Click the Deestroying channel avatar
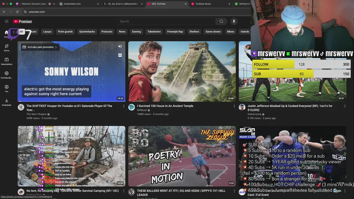The height and width of the screenshot is (199, 354). click(x=242, y=107)
